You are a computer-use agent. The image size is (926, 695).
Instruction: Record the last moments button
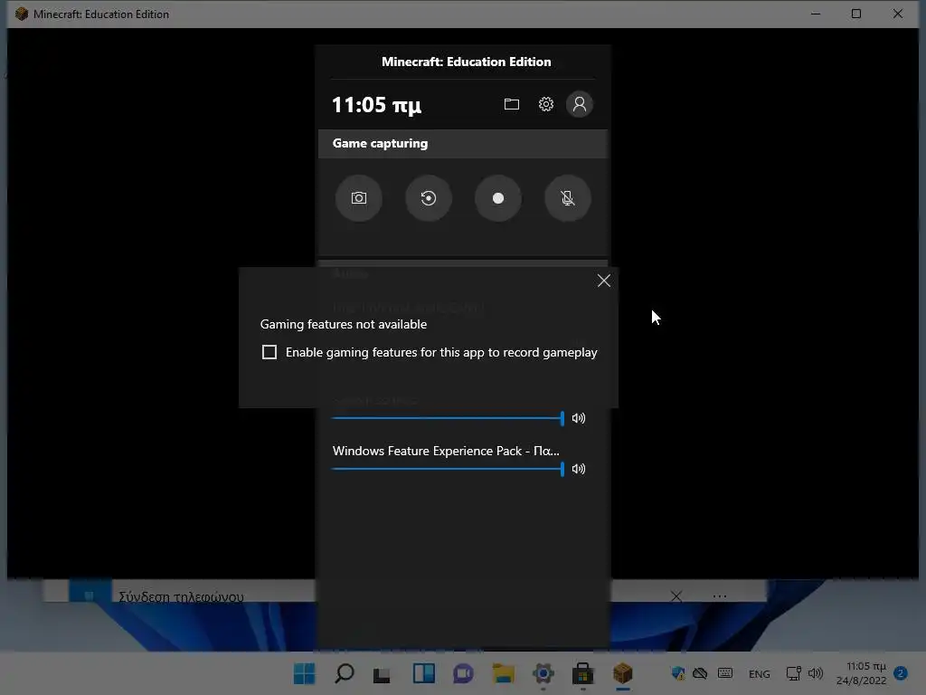coord(428,198)
